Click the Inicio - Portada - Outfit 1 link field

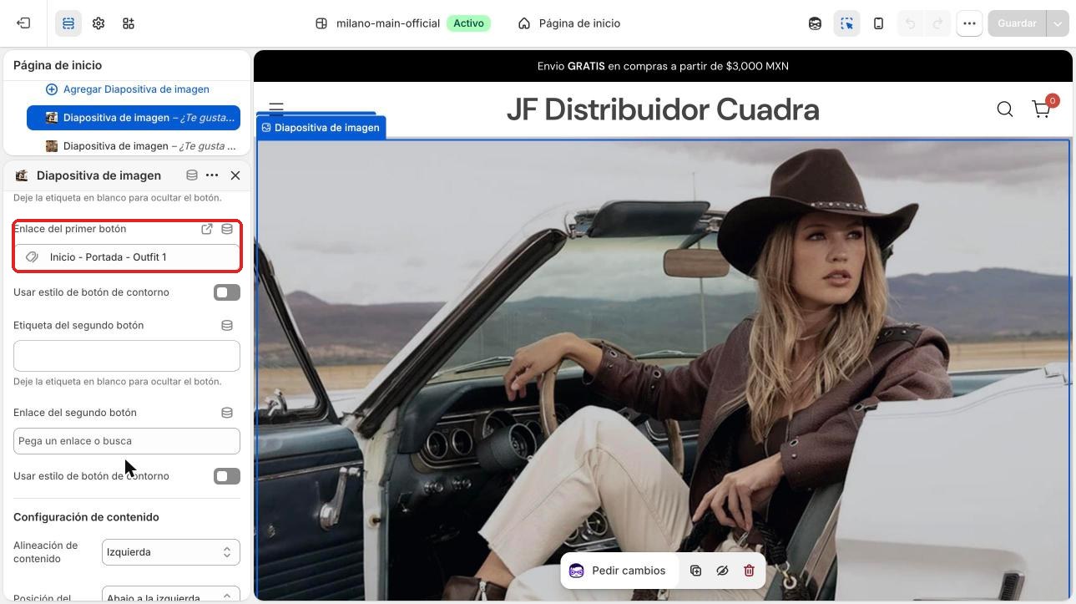[127, 257]
